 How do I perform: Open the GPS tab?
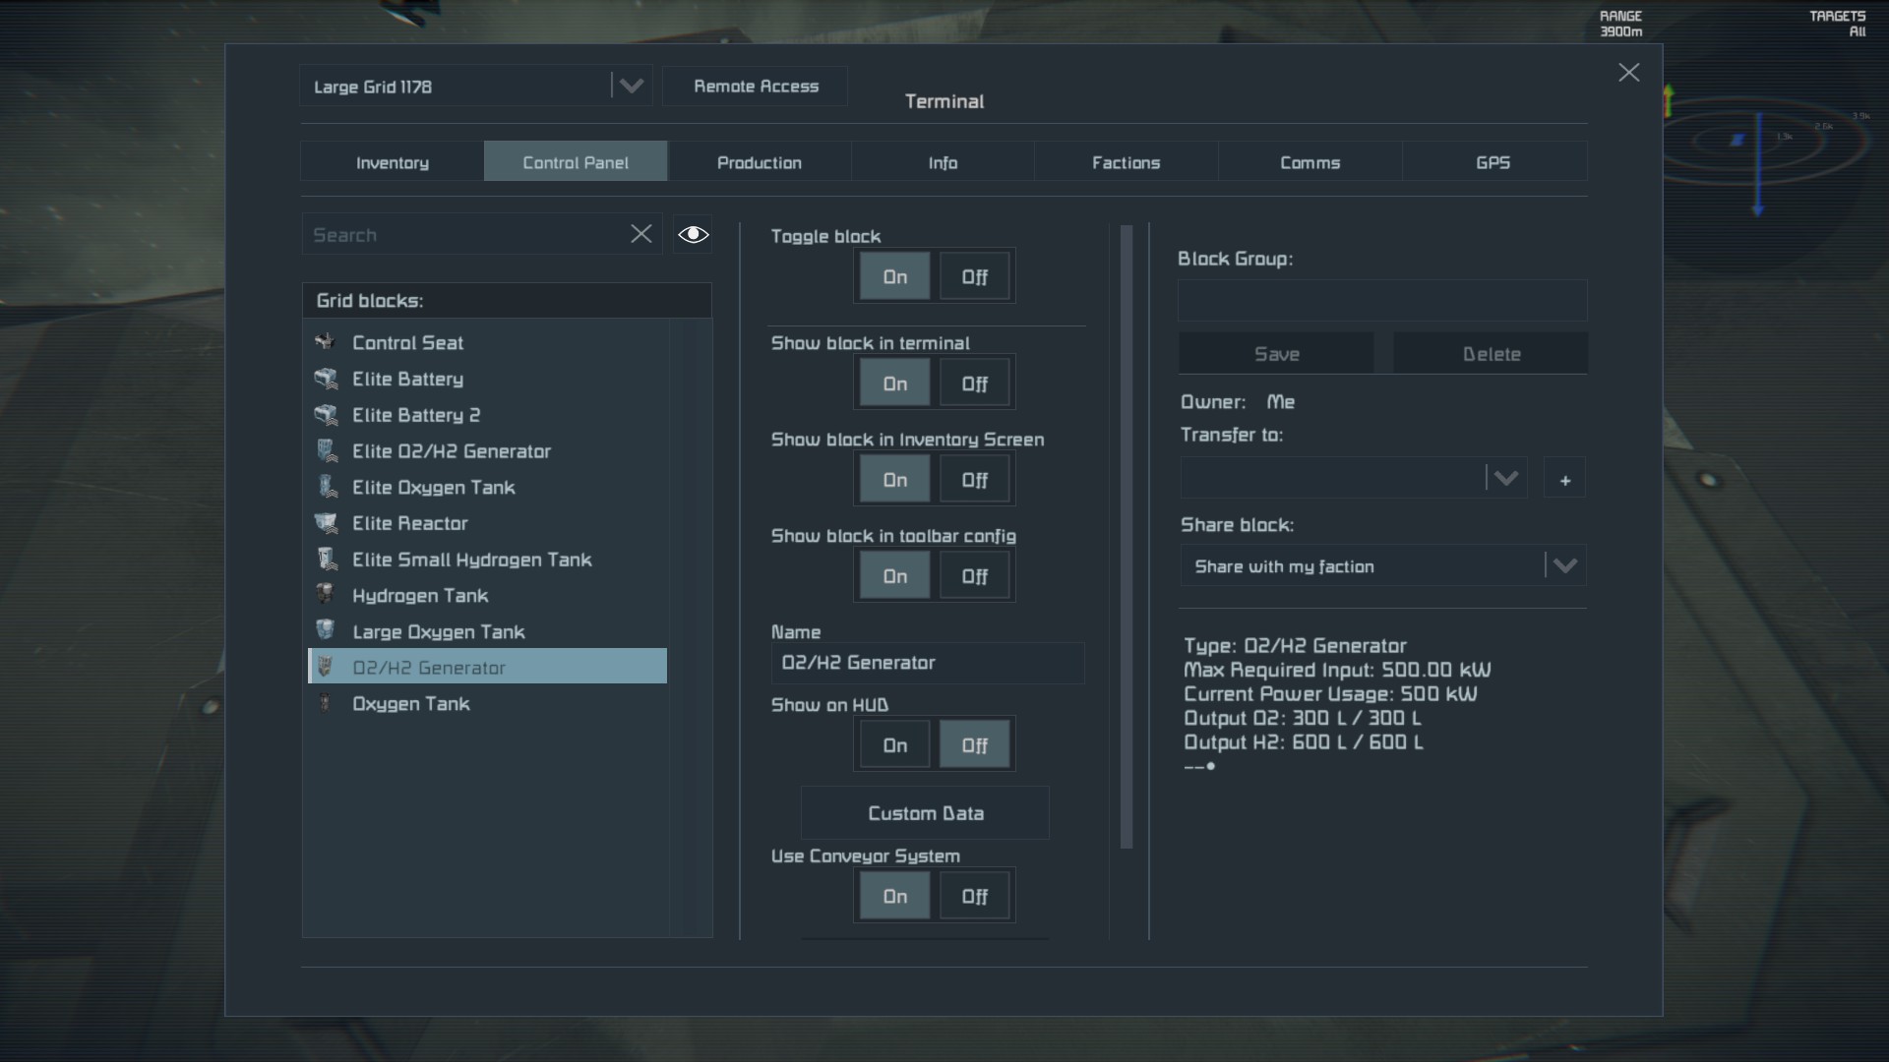(1493, 162)
